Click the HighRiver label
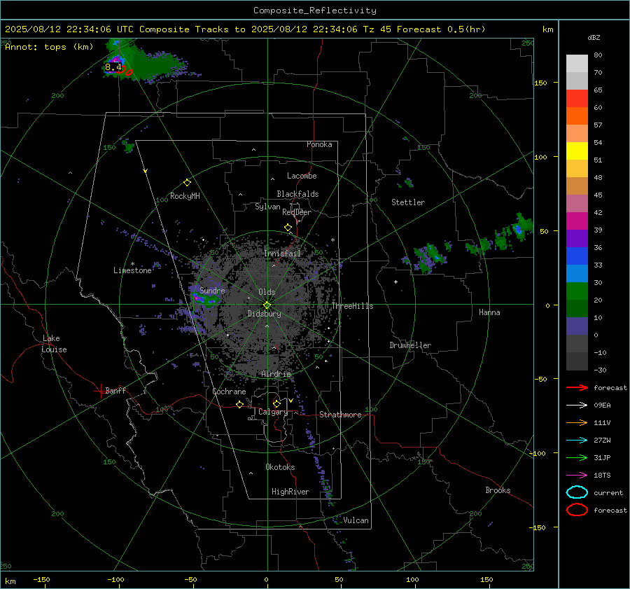Viewport: 630px width, 589px height. (x=290, y=492)
